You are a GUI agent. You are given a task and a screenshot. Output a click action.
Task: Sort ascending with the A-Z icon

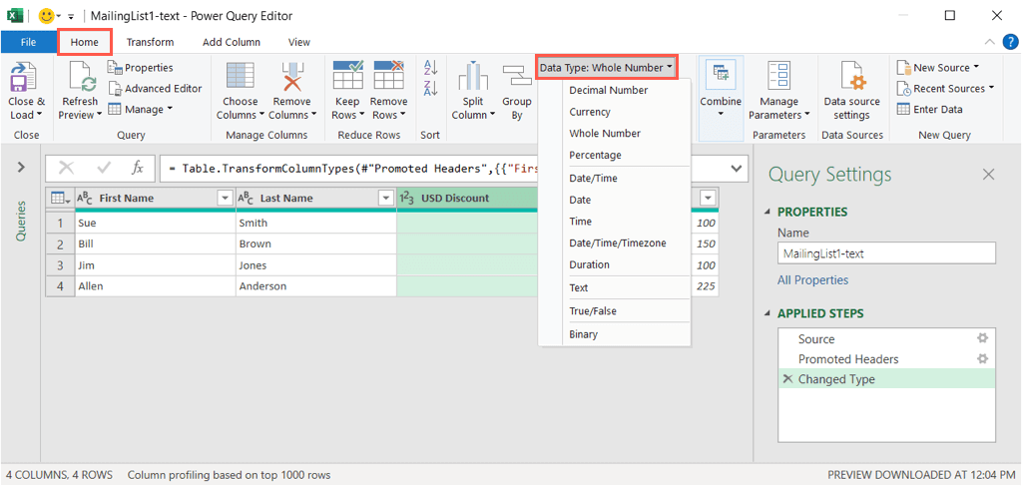pyautogui.click(x=430, y=67)
